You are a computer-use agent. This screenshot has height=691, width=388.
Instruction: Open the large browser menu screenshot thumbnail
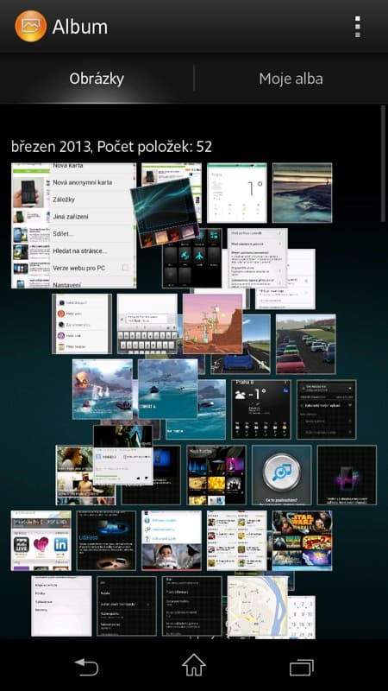(x=73, y=225)
